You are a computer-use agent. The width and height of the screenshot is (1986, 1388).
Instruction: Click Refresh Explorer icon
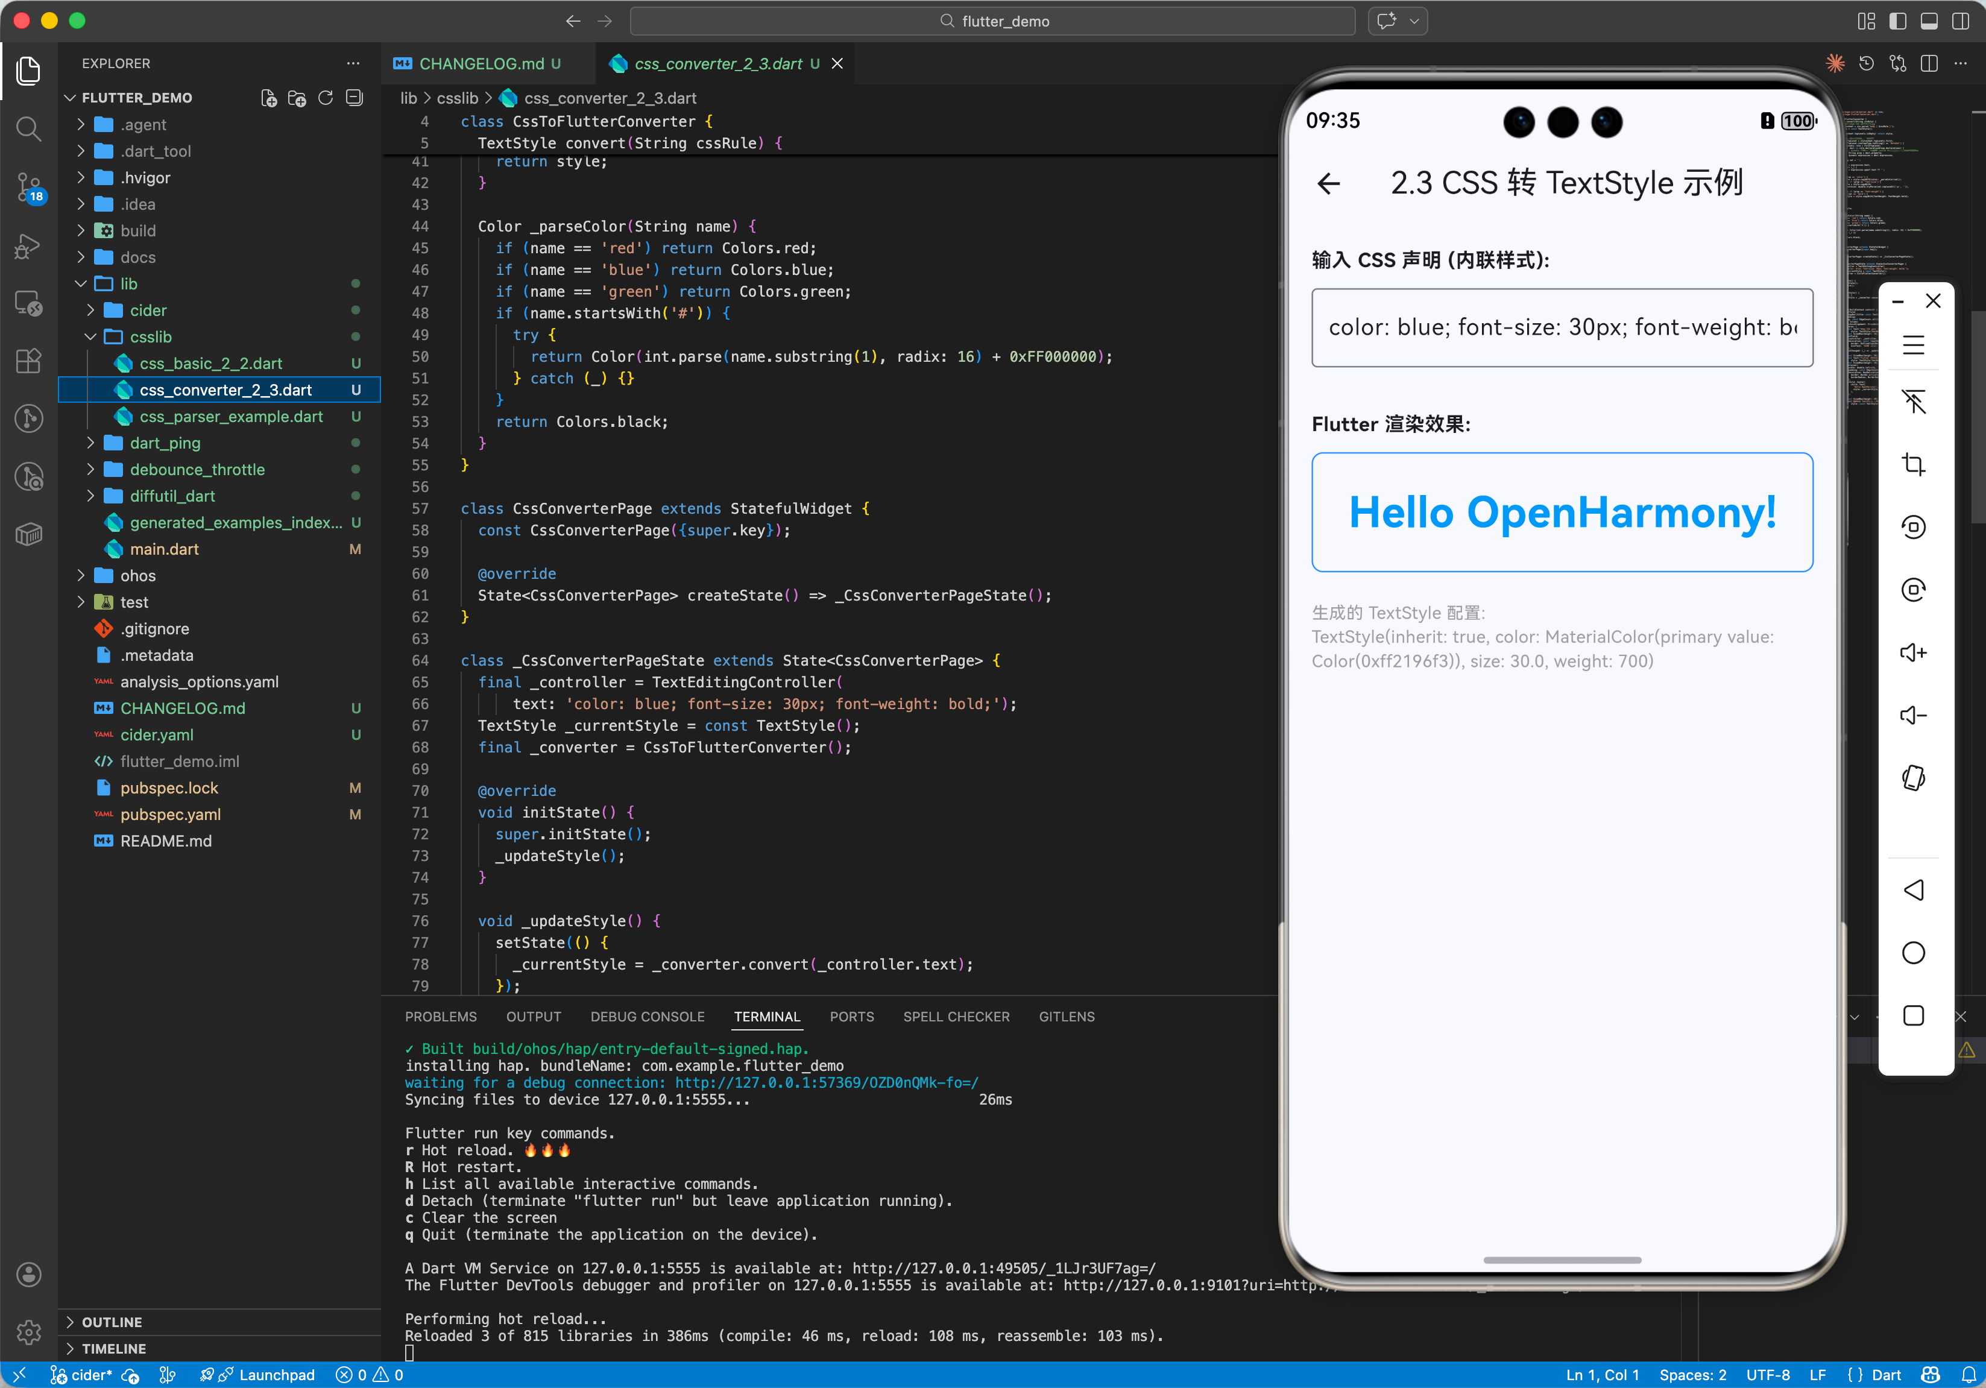coord(325,98)
